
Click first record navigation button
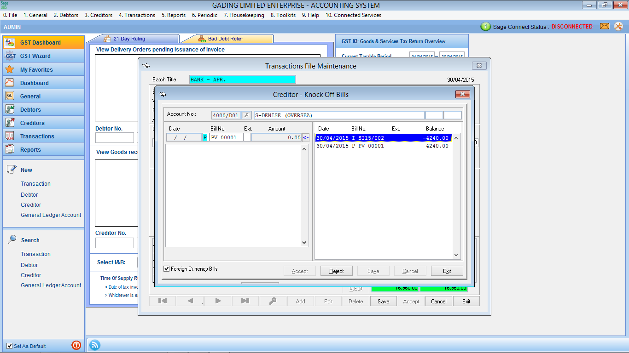pyautogui.click(x=162, y=301)
